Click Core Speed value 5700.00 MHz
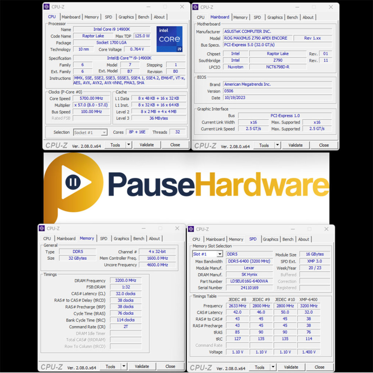 [x=91, y=98]
